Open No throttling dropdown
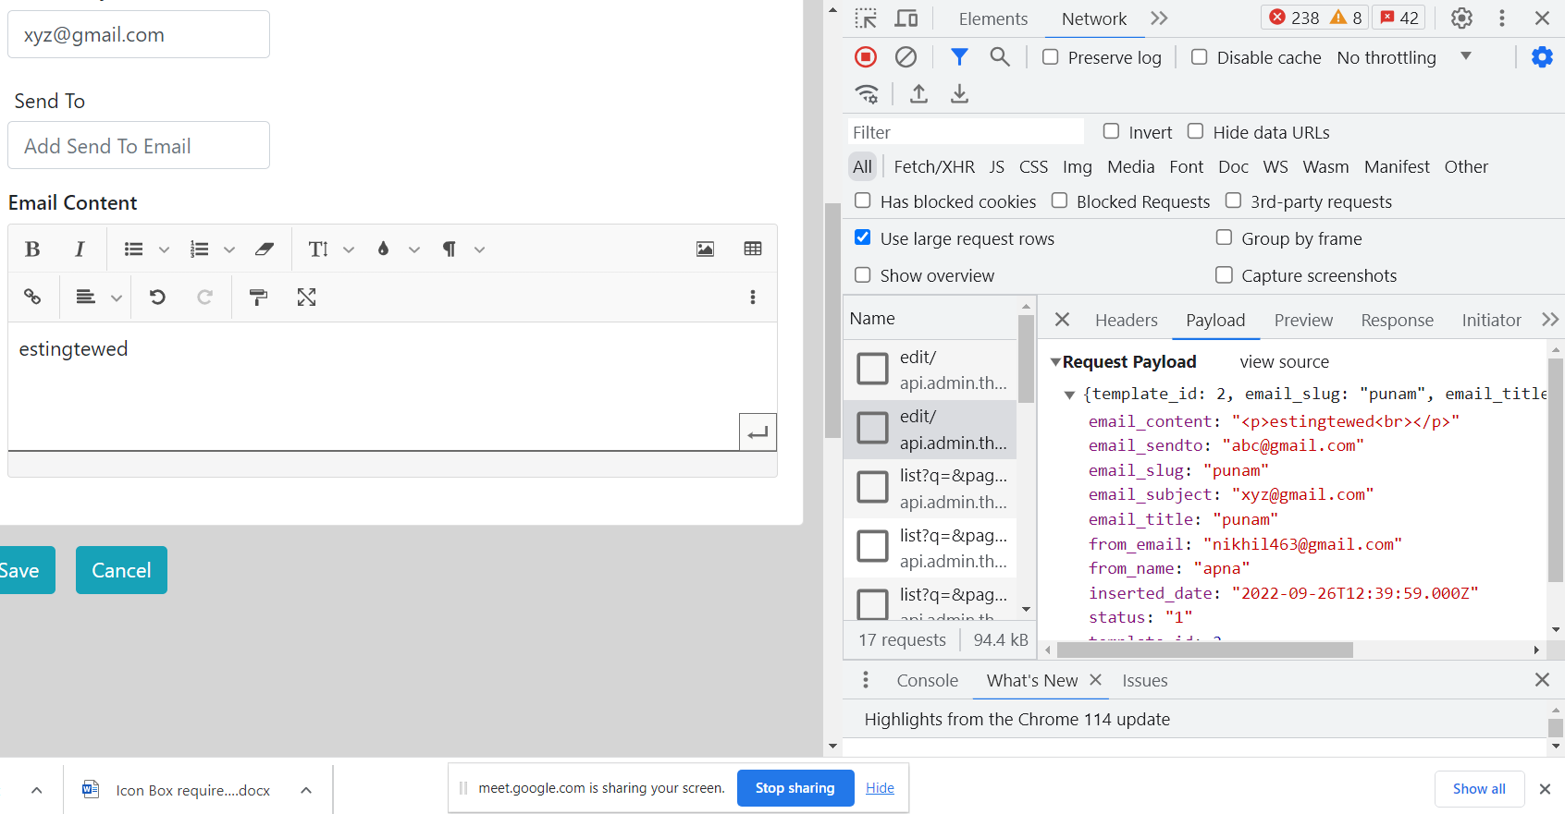The image size is (1565, 814). (1404, 57)
